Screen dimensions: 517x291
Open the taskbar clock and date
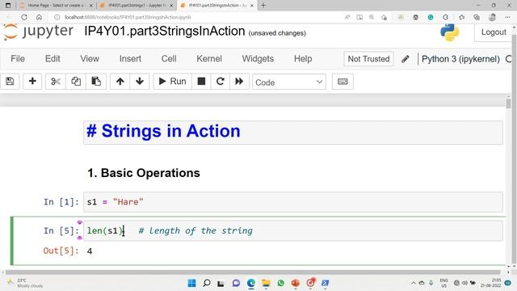pyautogui.click(x=491, y=283)
